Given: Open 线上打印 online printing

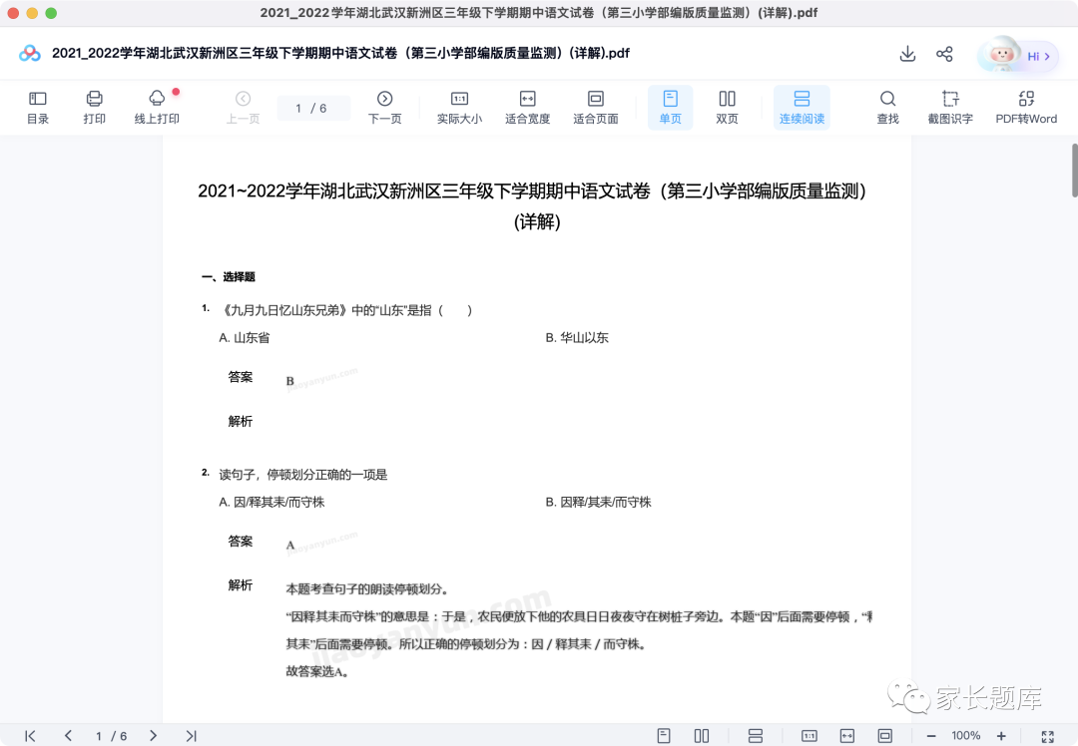Looking at the screenshot, I should coord(157,108).
